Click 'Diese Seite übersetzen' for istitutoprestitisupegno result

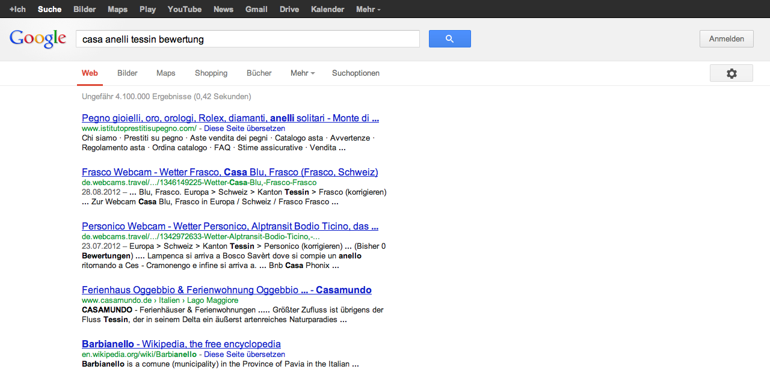244,129
